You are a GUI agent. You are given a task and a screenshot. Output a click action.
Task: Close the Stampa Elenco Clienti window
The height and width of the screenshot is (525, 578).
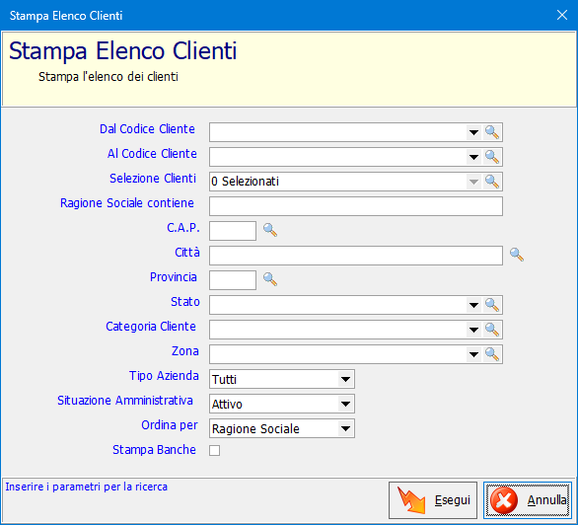pos(562,15)
